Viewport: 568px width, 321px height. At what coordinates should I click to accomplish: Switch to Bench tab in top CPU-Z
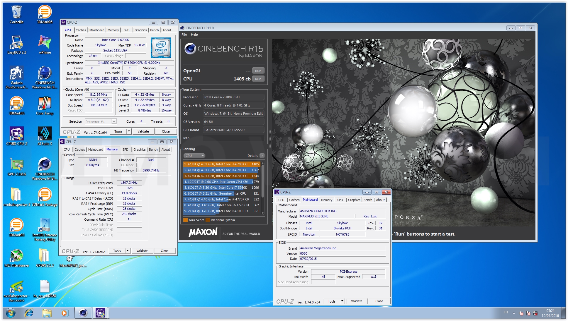(155, 30)
